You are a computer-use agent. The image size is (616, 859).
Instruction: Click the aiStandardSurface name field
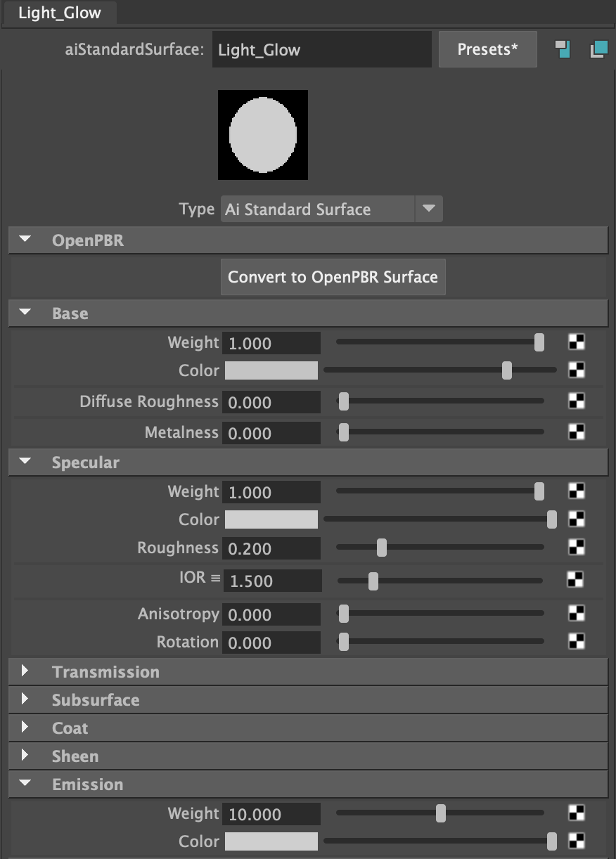click(x=321, y=49)
